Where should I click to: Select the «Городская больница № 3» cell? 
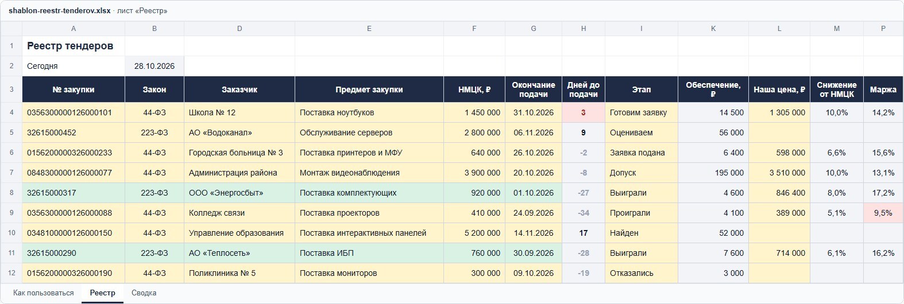[239, 153]
